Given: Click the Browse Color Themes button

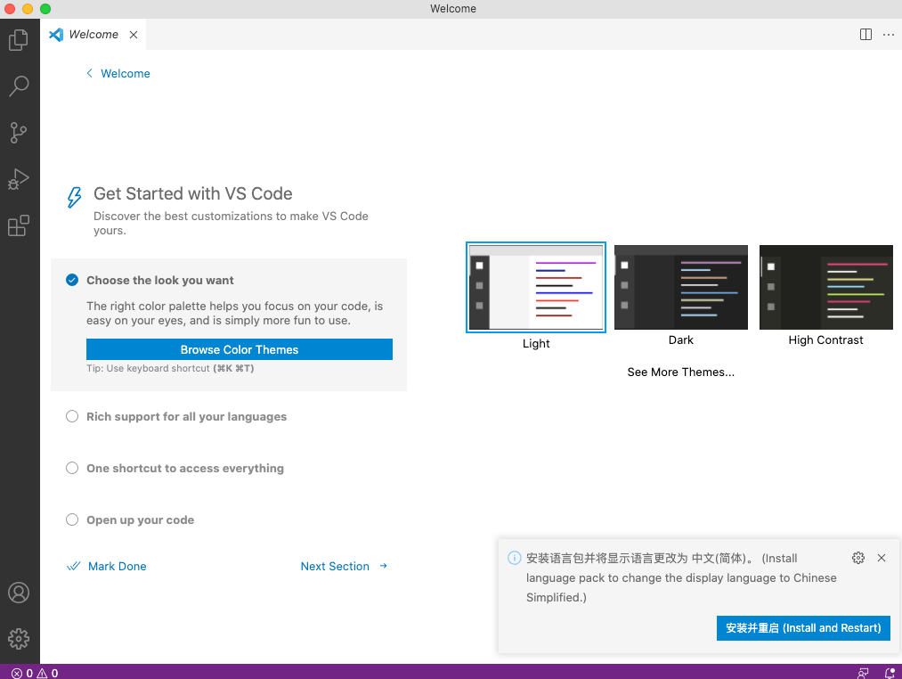Looking at the screenshot, I should coord(239,349).
